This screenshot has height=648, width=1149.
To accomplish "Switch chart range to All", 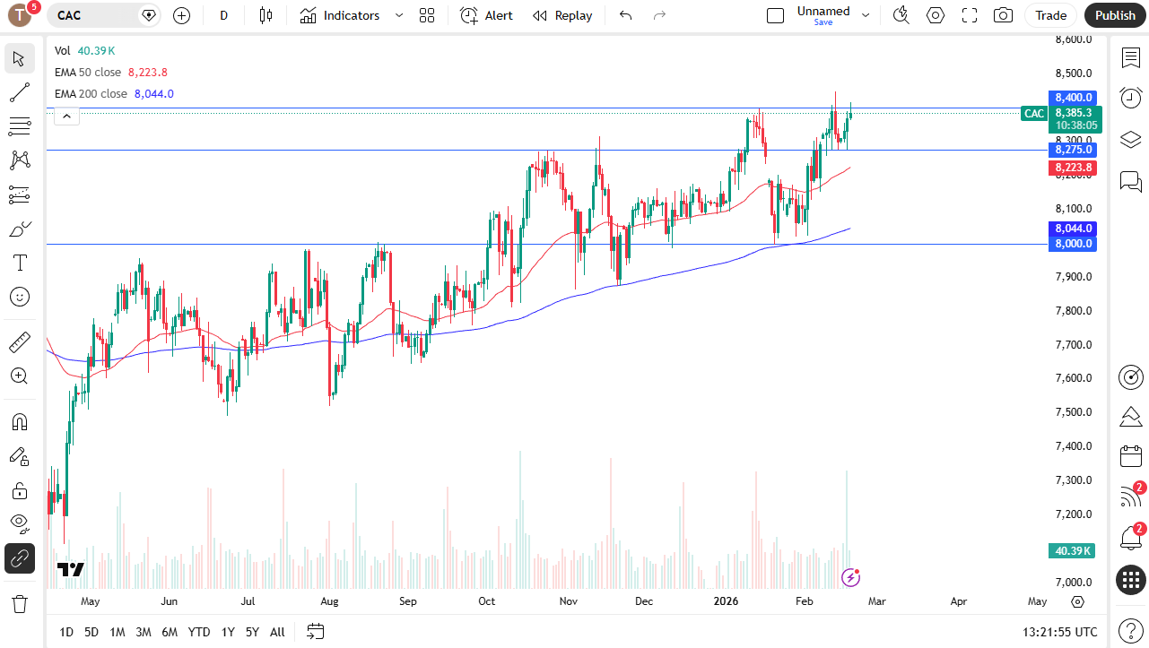I will [277, 632].
